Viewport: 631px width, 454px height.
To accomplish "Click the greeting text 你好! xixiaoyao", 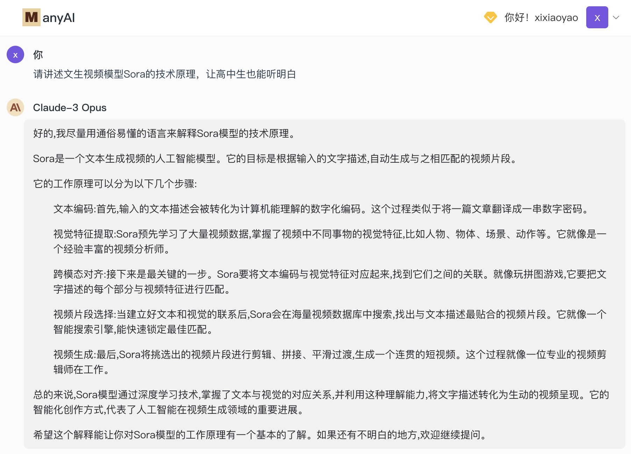I will coord(541,17).
